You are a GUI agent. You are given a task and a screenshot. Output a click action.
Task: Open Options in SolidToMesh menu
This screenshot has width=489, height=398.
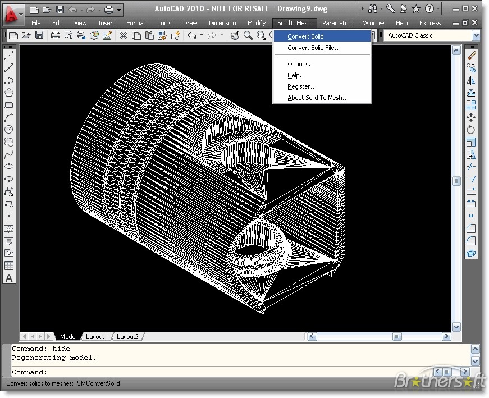point(322,64)
